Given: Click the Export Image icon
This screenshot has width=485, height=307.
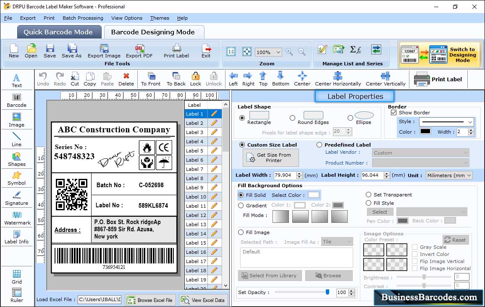Looking at the screenshot, I should (x=104, y=51).
